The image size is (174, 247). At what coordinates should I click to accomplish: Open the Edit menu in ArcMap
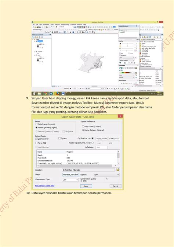coord(37,25)
